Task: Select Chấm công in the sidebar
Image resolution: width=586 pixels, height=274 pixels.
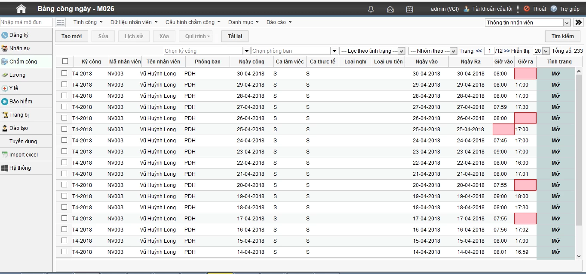Action: (26, 62)
